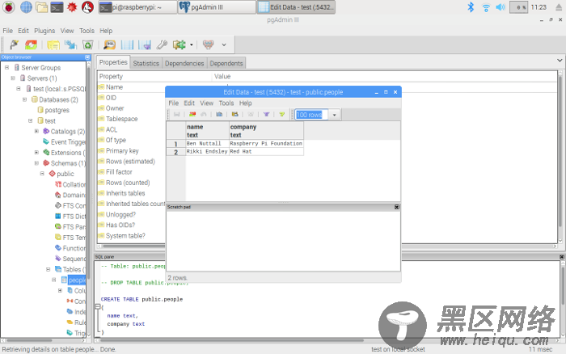Image resolution: width=566 pixels, height=354 pixels.
Task: Close the Scratch pad panel
Action: coord(397,207)
